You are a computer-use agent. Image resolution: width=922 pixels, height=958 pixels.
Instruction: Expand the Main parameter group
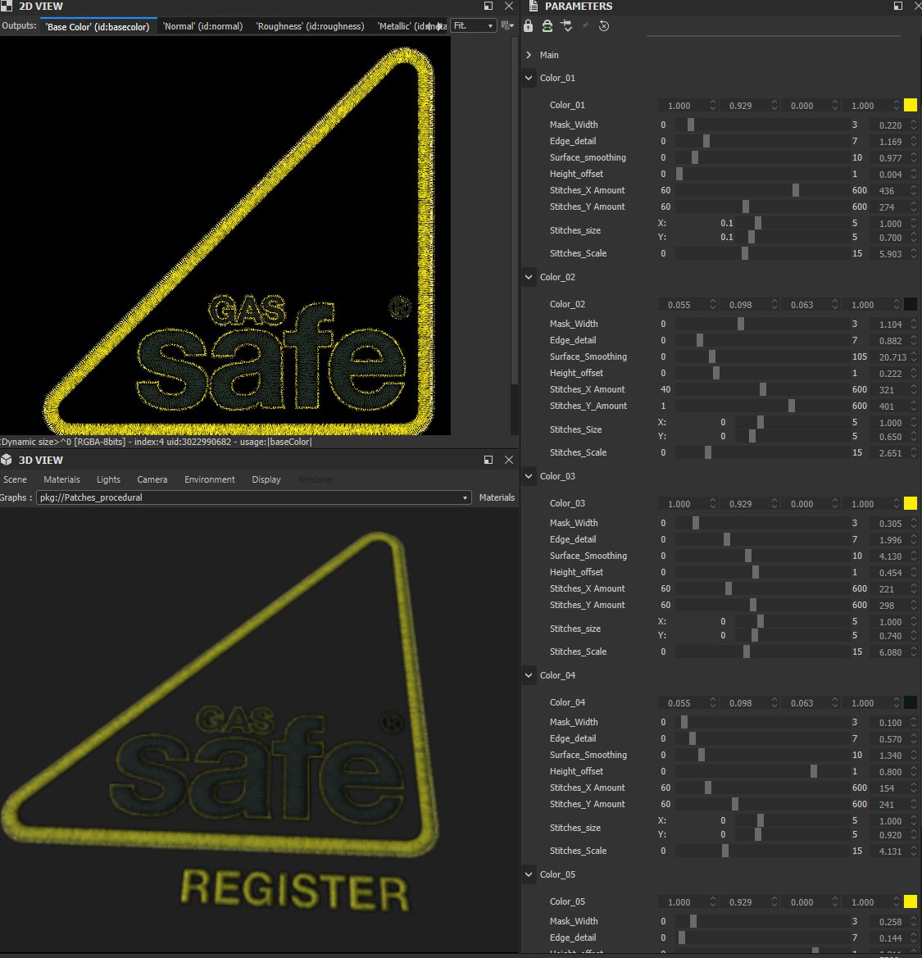[x=529, y=55]
